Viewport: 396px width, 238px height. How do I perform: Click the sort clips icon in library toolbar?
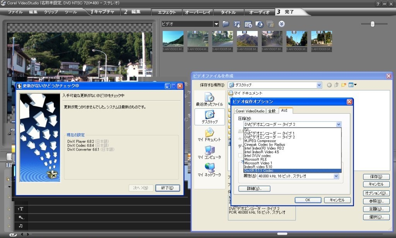point(237,24)
